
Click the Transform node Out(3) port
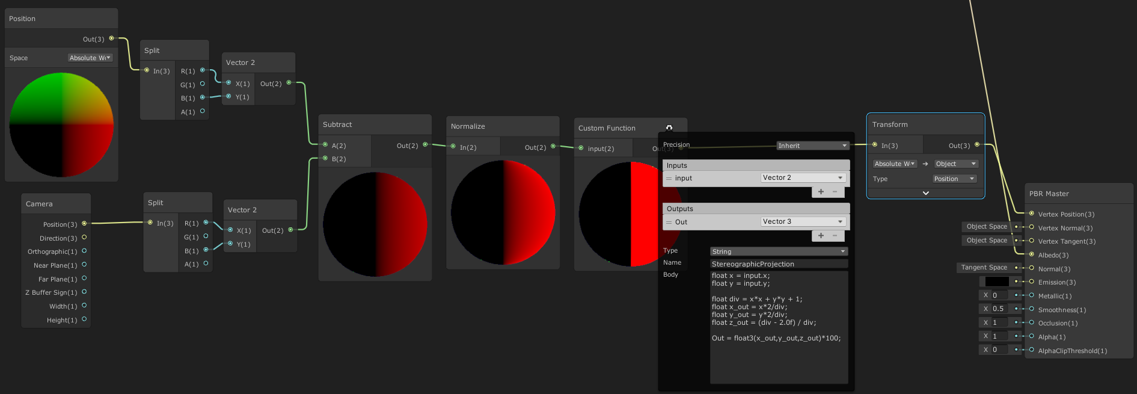[x=977, y=145]
